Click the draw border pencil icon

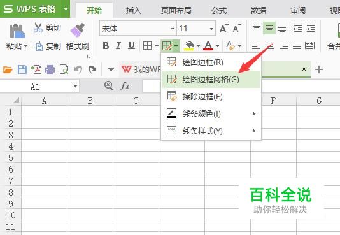pos(167,46)
